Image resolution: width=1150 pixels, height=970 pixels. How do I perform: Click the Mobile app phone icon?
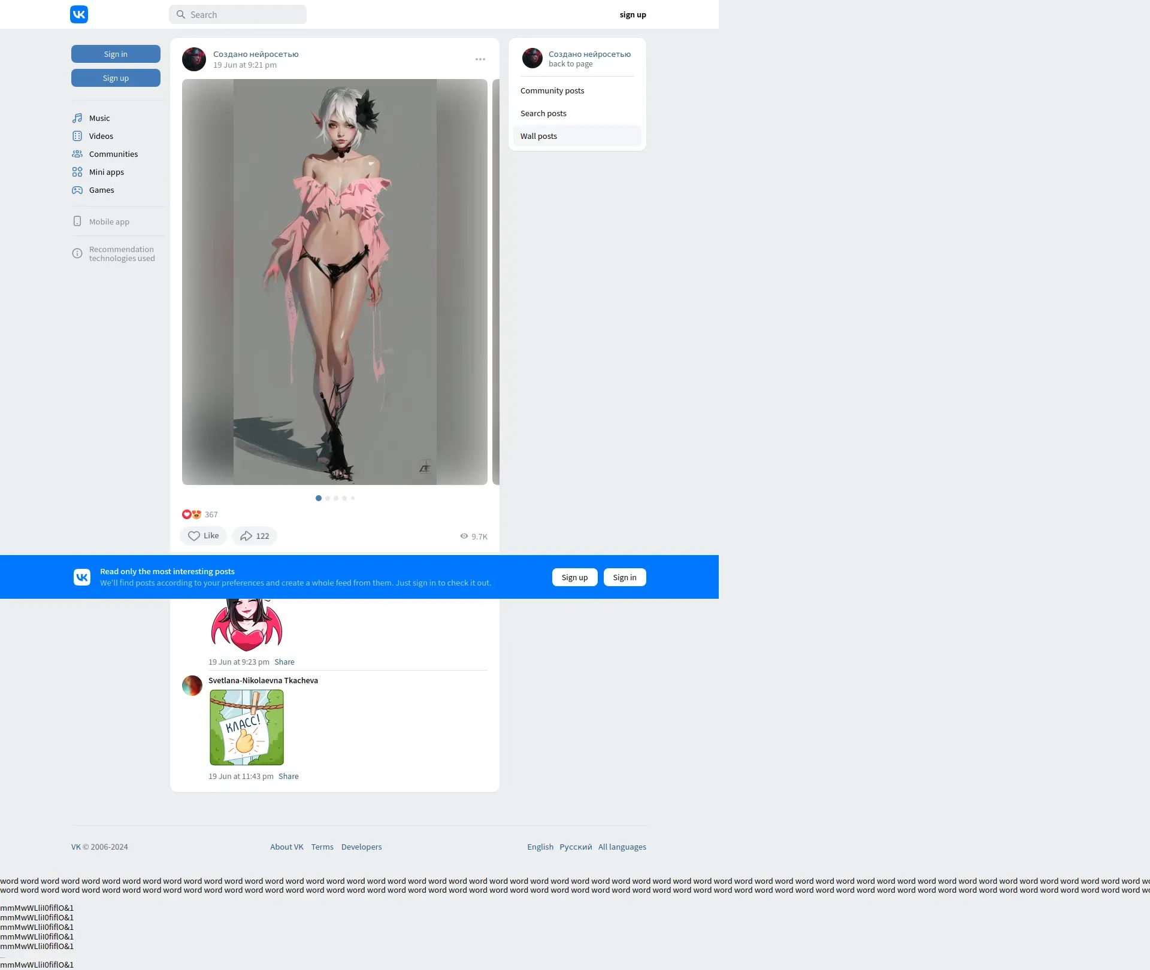click(x=77, y=222)
